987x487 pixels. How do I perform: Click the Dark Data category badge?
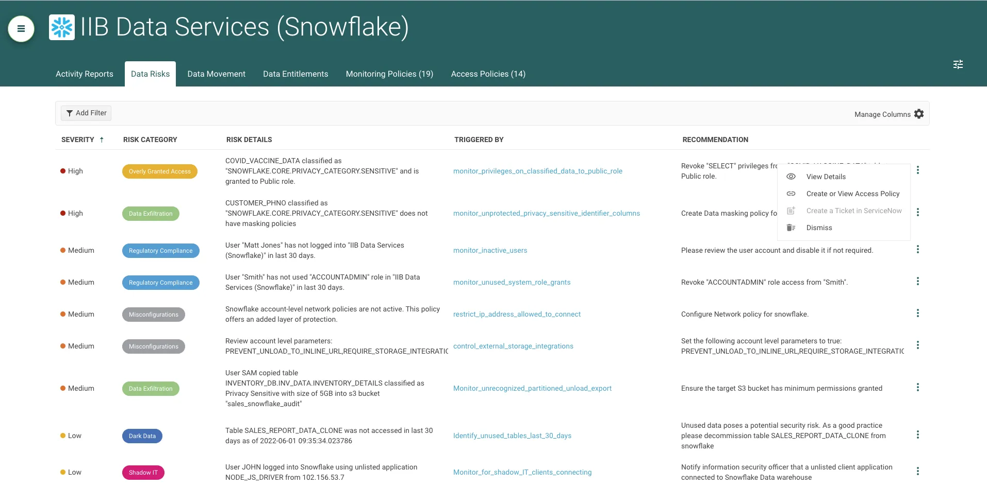142,436
